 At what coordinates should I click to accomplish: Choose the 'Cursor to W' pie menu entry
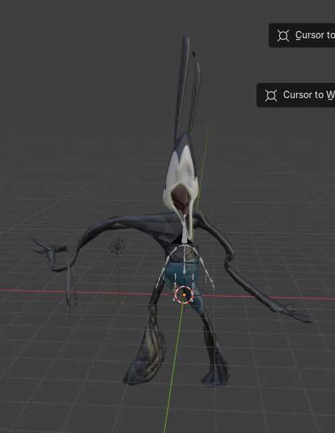pos(296,95)
